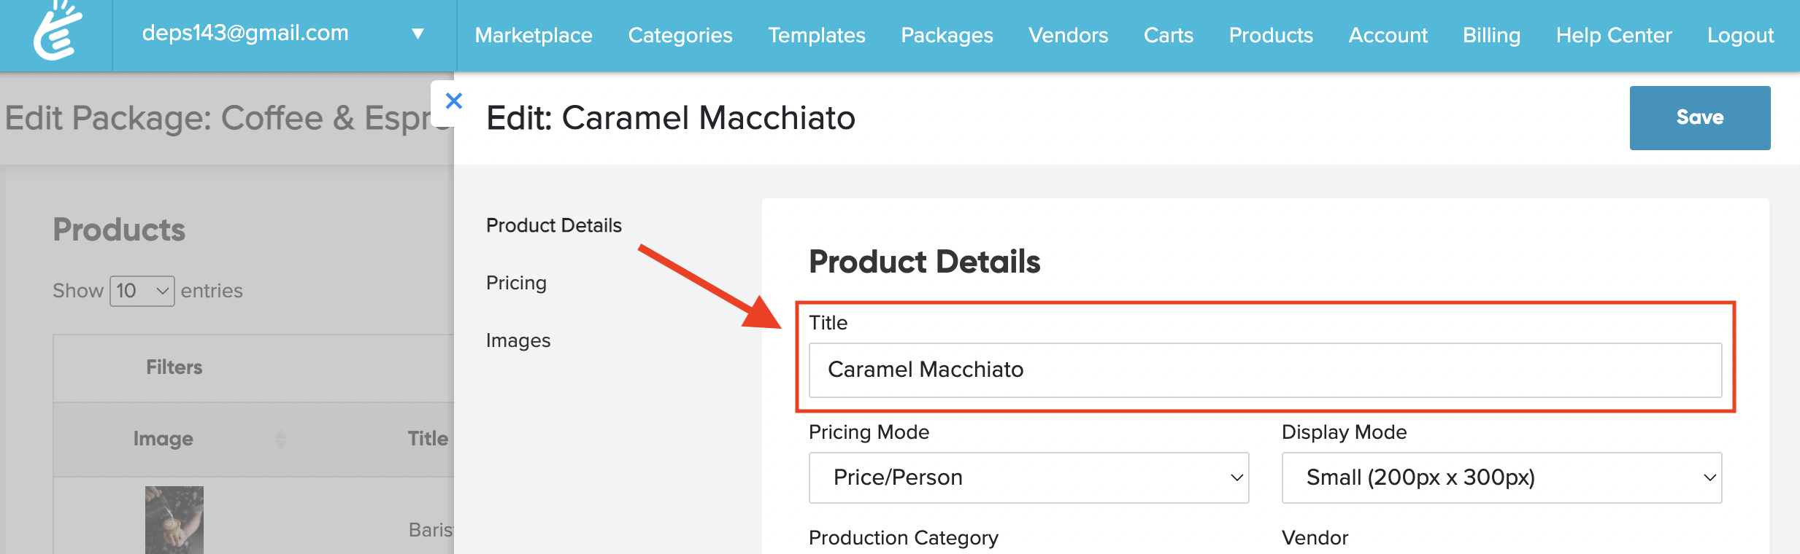Click the coffee product thumbnail image

[x=174, y=519]
